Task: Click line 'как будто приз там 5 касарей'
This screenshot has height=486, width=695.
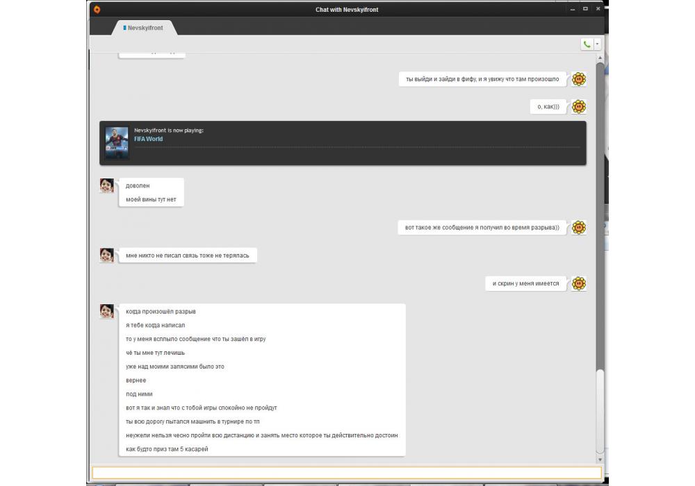Action: click(x=167, y=449)
